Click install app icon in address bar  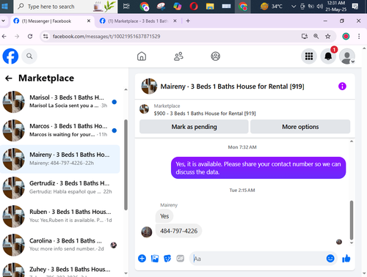tap(305, 37)
